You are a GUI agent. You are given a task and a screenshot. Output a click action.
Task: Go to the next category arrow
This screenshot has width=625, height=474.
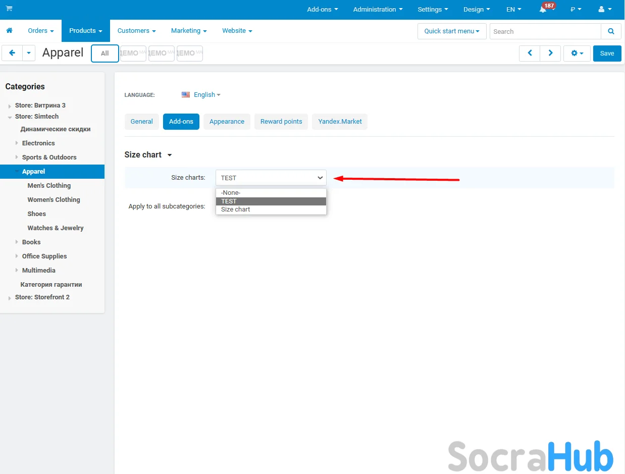pos(550,53)
